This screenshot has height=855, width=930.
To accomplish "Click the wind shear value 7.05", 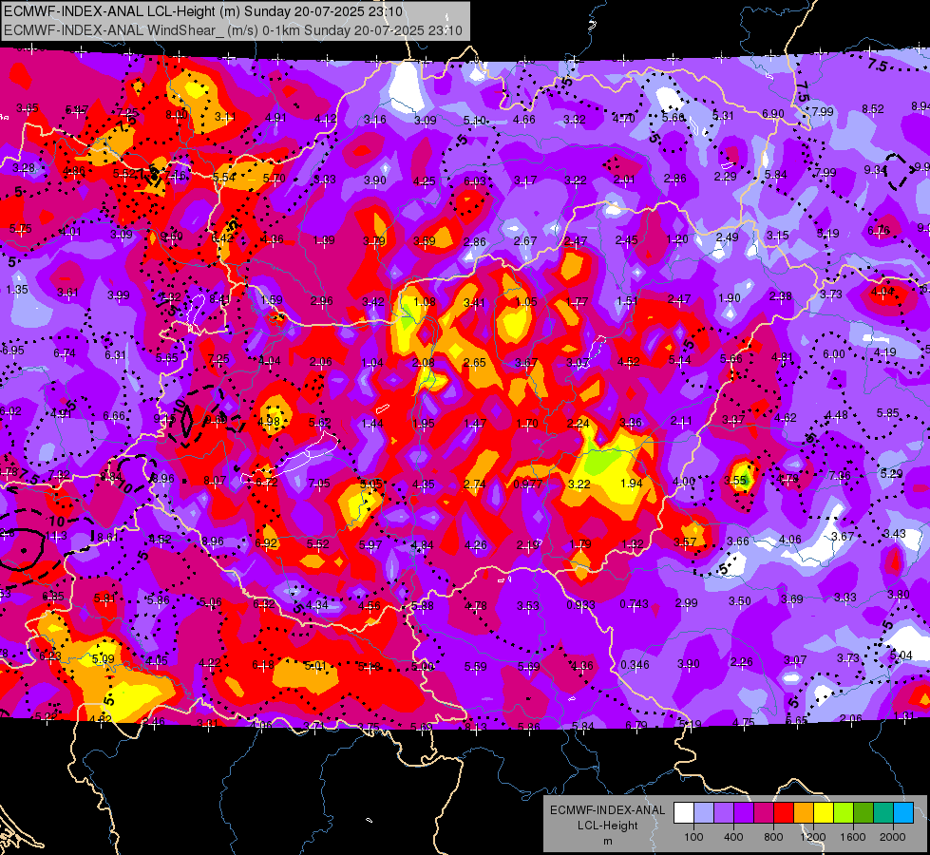I will click(319, 484).
